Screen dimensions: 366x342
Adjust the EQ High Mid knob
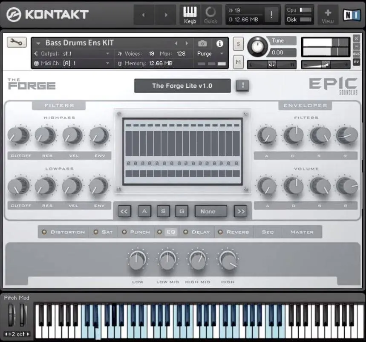click(198, 259)
